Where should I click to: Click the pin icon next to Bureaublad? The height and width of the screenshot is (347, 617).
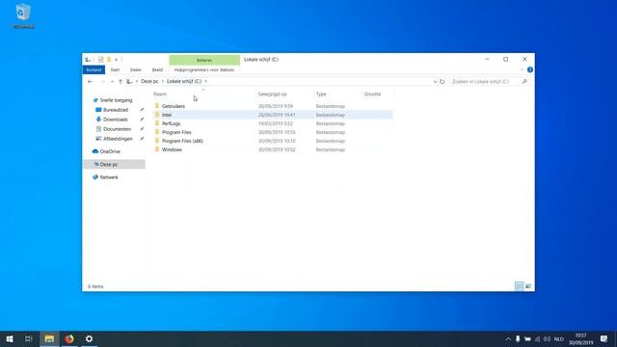(x=142, y=110)
